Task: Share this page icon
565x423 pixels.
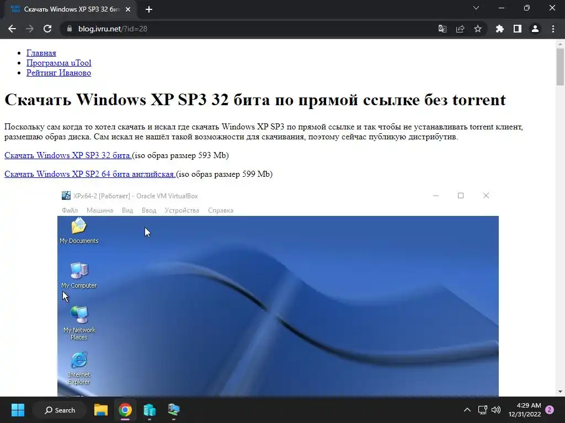Action: pyautogui.click(x=460, y=29)
